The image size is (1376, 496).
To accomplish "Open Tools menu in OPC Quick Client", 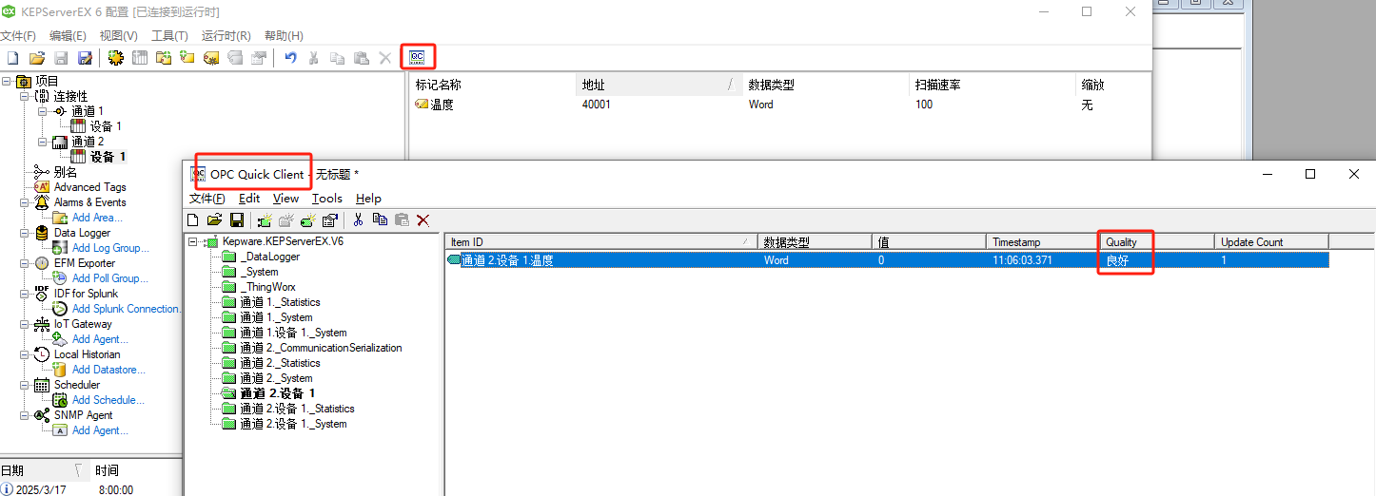I will [x=327, y=199].
